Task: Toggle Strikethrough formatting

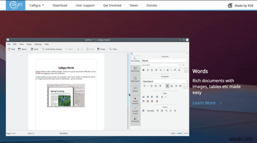Action: click(156, 70)
